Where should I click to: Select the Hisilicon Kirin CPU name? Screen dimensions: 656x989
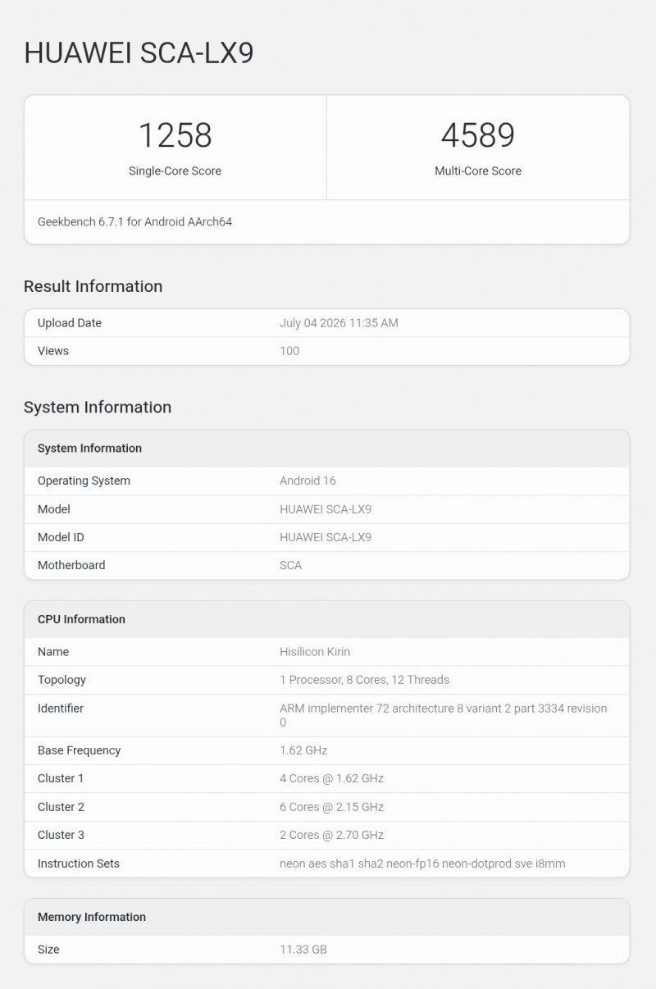(x=315, y=652)
